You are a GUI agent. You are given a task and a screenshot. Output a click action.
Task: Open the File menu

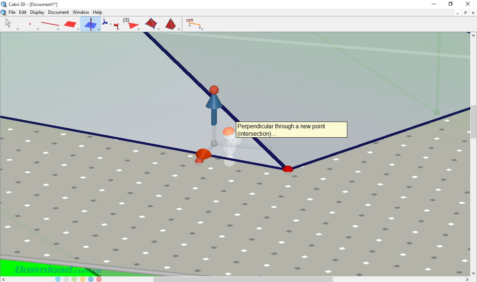[x=12, y=12]
